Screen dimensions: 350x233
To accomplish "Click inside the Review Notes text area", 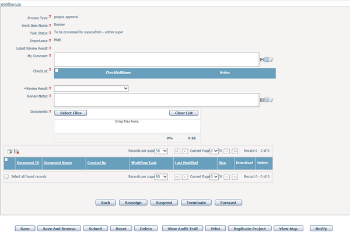I will click(x=156, y=100).
